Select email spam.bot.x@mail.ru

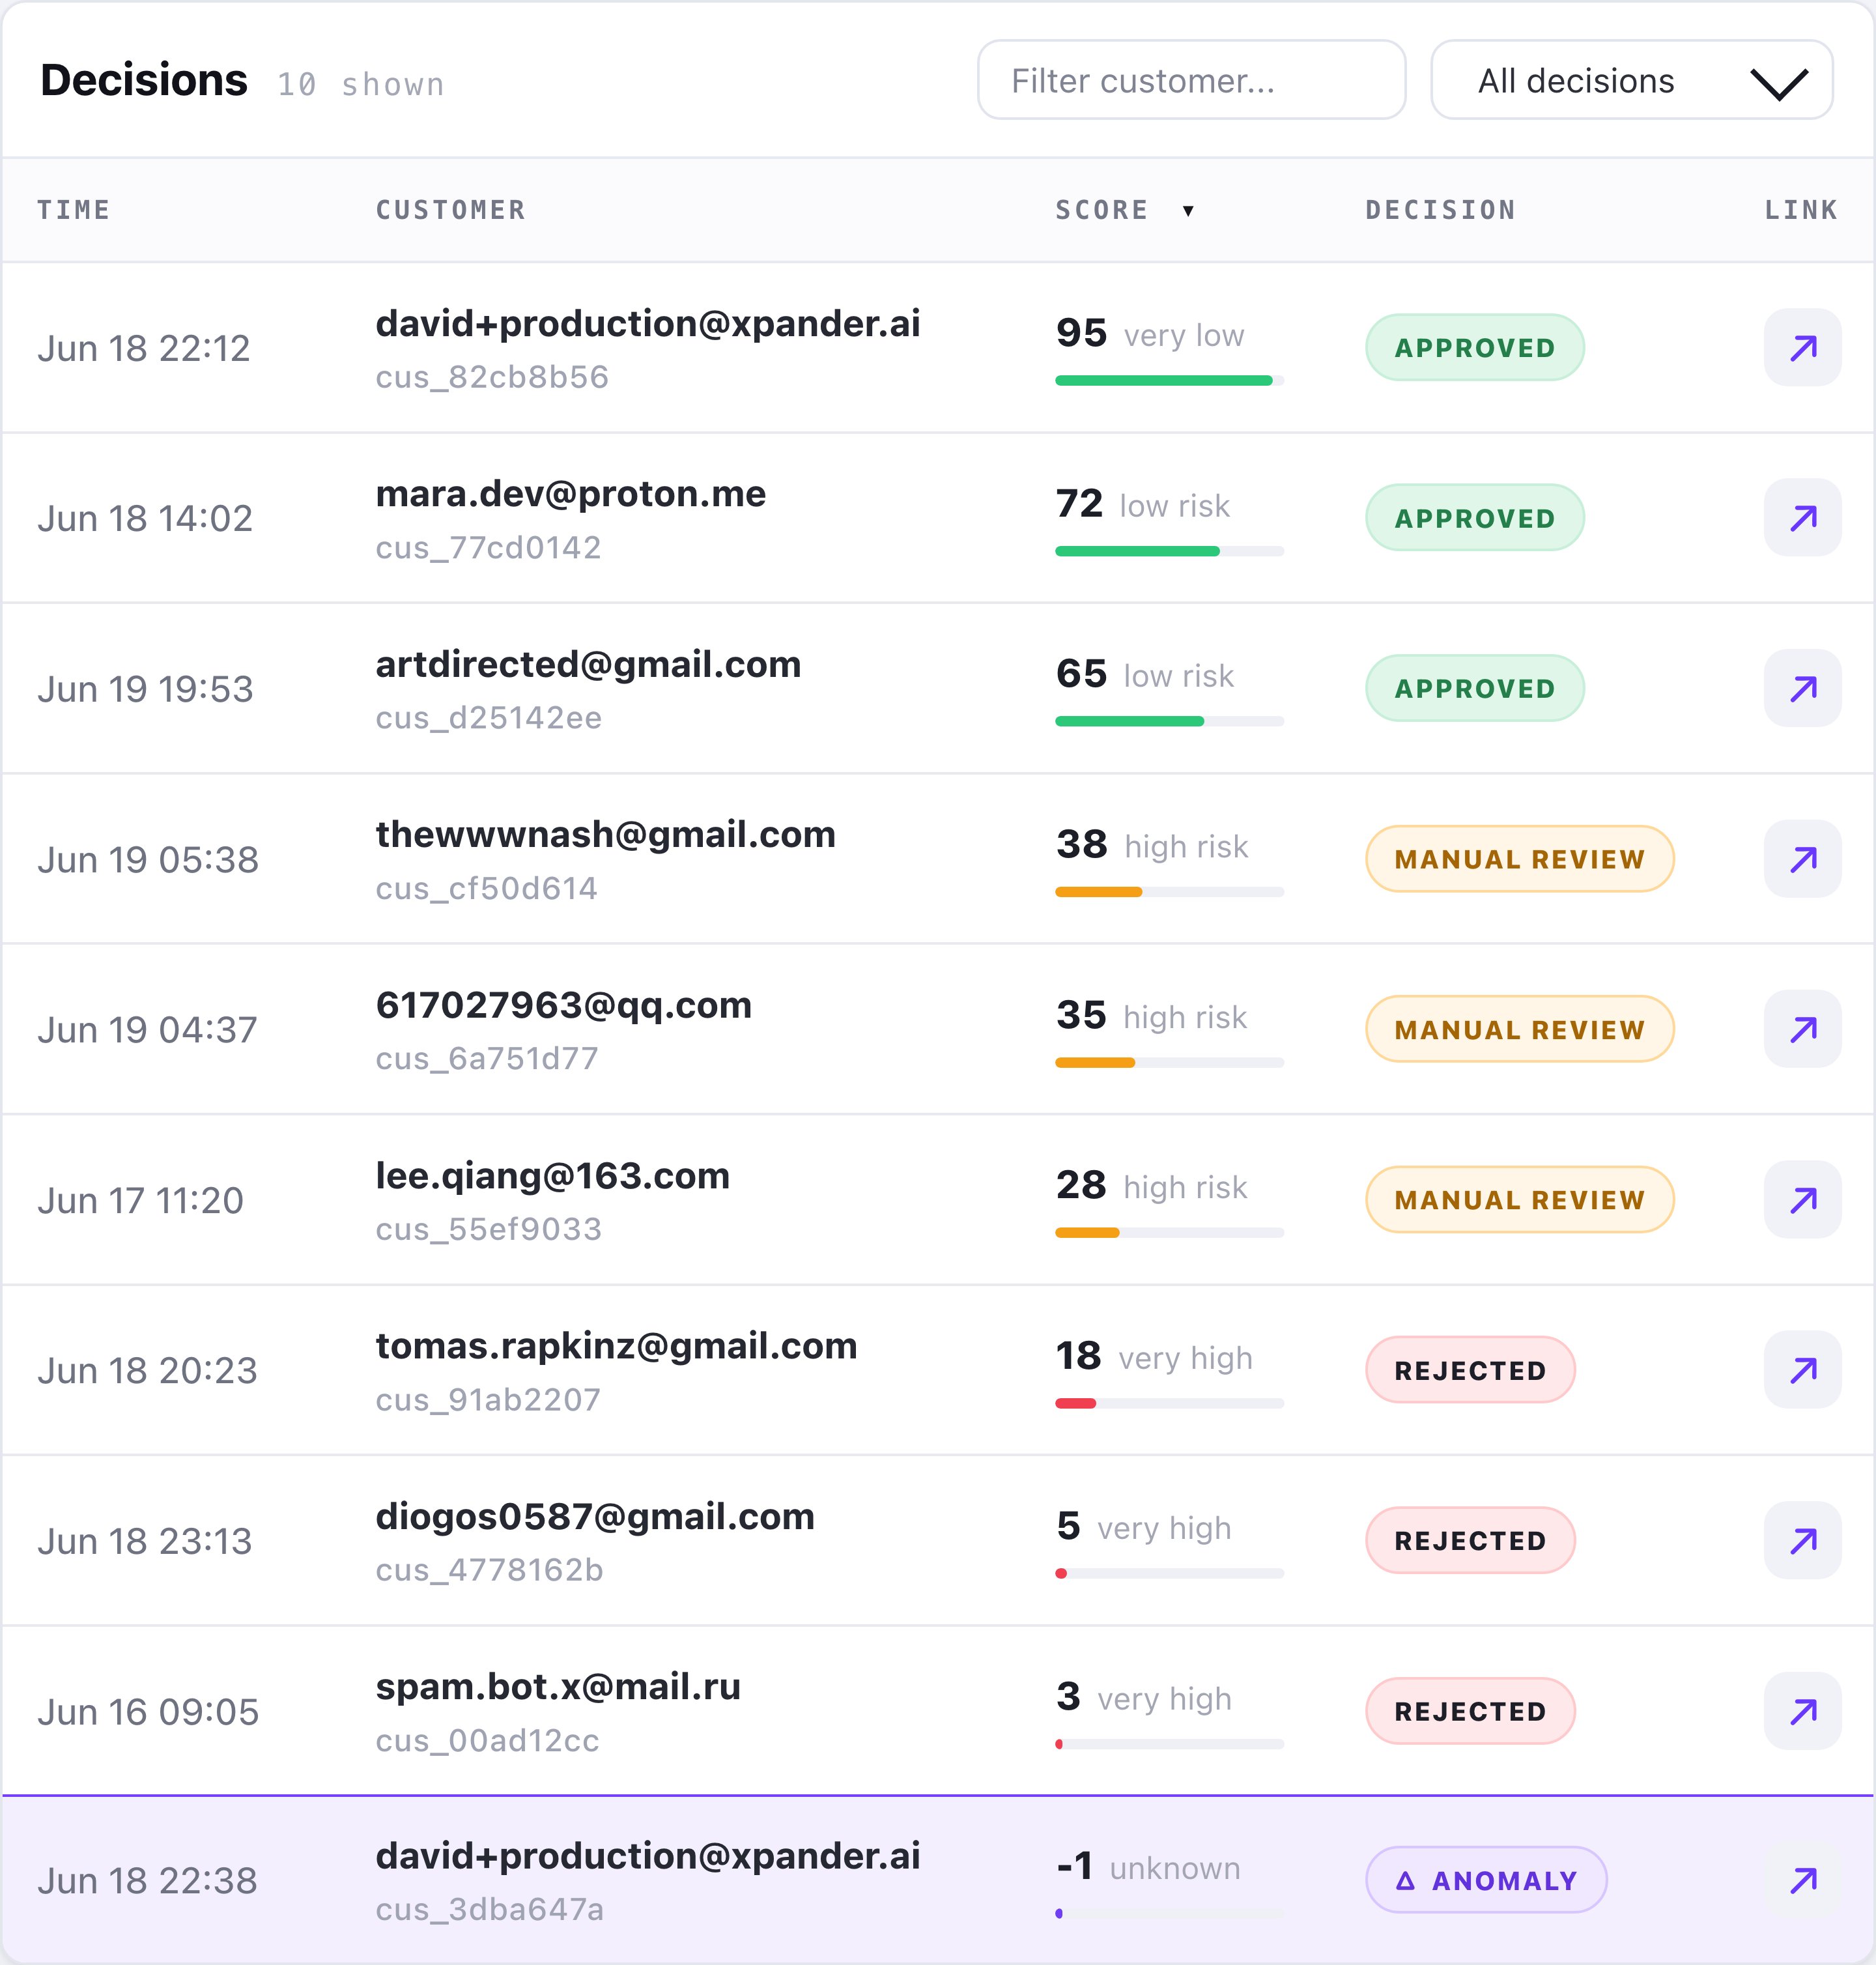[x=558, y=1687]
